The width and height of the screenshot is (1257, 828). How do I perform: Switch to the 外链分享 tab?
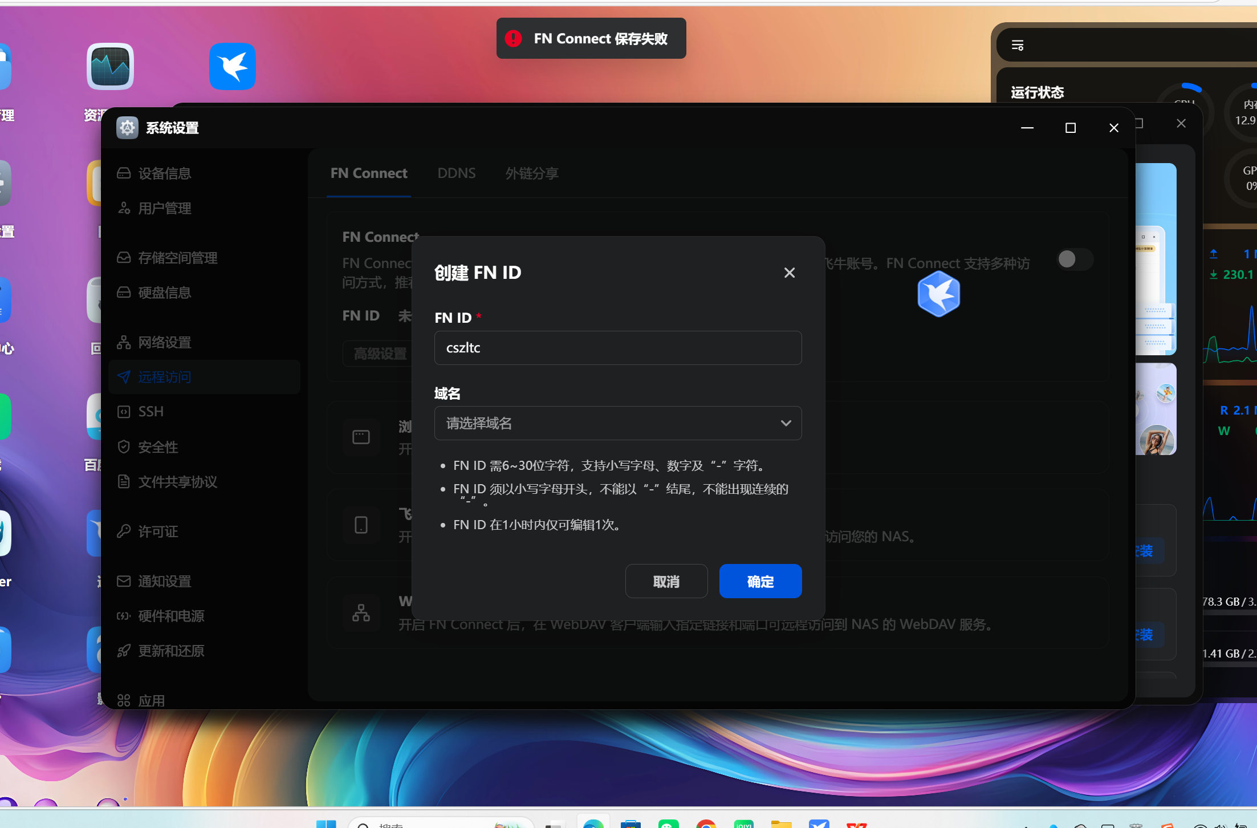pos(531,173)
